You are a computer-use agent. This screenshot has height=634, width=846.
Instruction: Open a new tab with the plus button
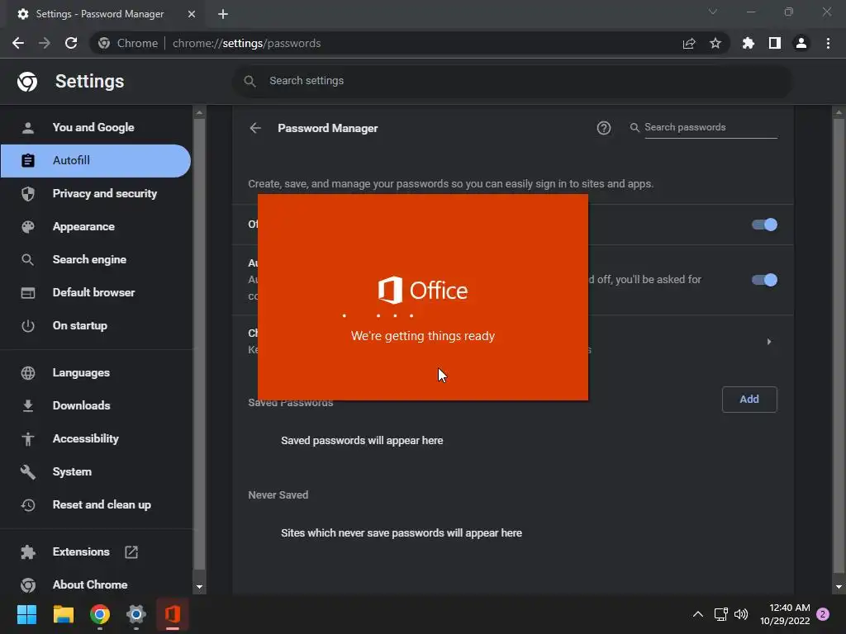tap(223, 14)
